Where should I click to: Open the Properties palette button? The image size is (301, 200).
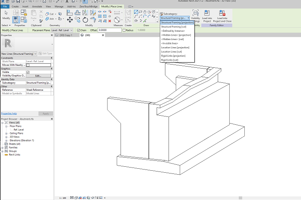tap(16, 19)
